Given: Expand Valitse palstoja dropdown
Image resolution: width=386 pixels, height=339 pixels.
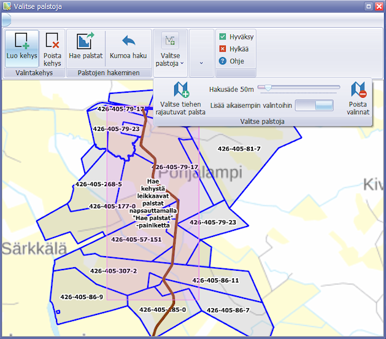Looking at the screenshot, I should (x=170, y=49).
